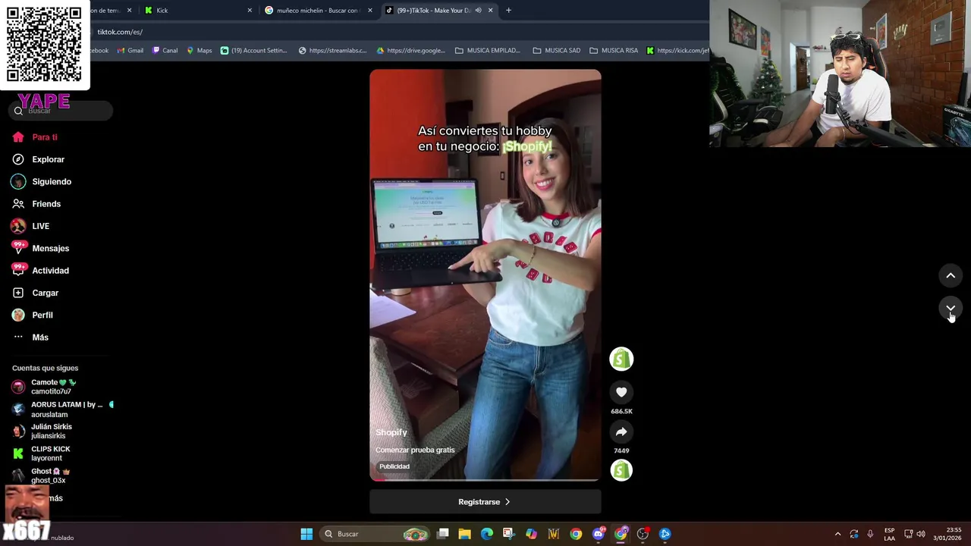Open the drive.google bookmark

[x=410, y=51]
